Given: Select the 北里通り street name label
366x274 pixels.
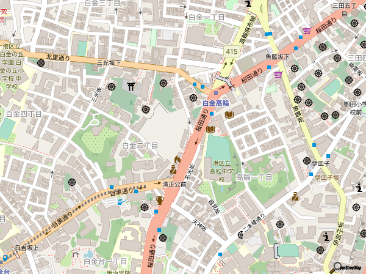Looking at the screenshot, I should (x=58, y=59).
